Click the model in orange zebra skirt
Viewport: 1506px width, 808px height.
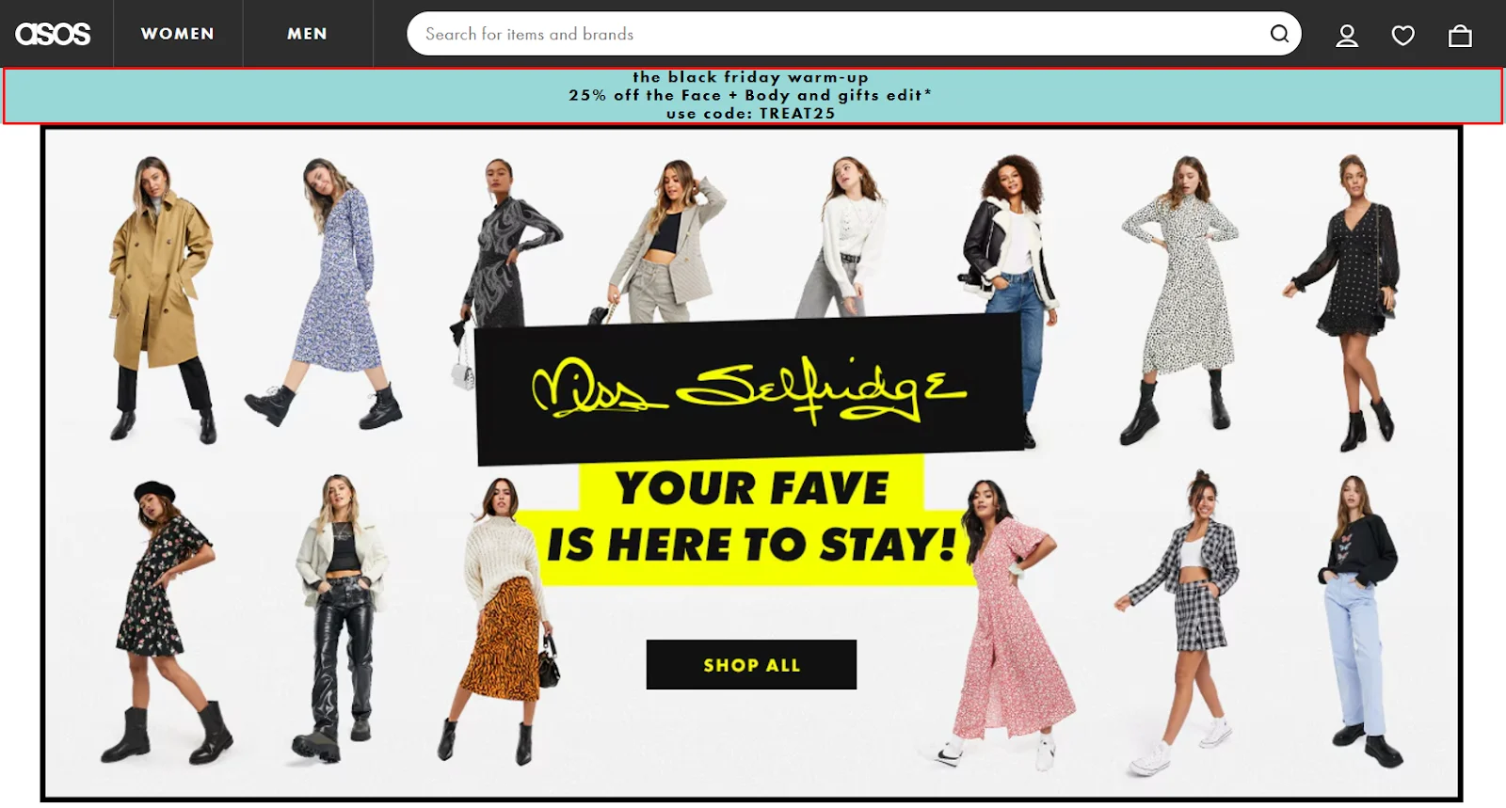coord(500,621)
